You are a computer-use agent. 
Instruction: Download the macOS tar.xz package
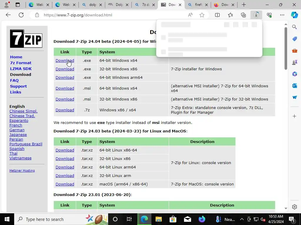(x=65, y=184)
